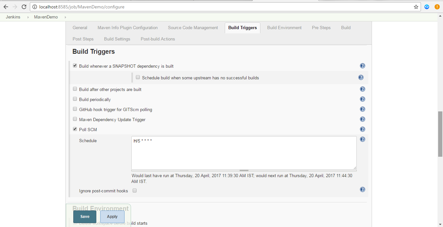The height and width of the screenshot is (227, 443).
Task: Uncheck Build whenever a SNAPSHOT dependency is built
Action: pos(75,66)
